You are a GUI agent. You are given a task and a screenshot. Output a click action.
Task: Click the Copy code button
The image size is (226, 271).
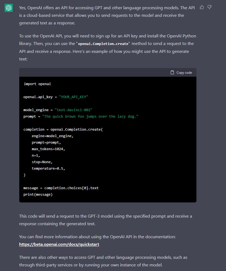coord(181,73)
